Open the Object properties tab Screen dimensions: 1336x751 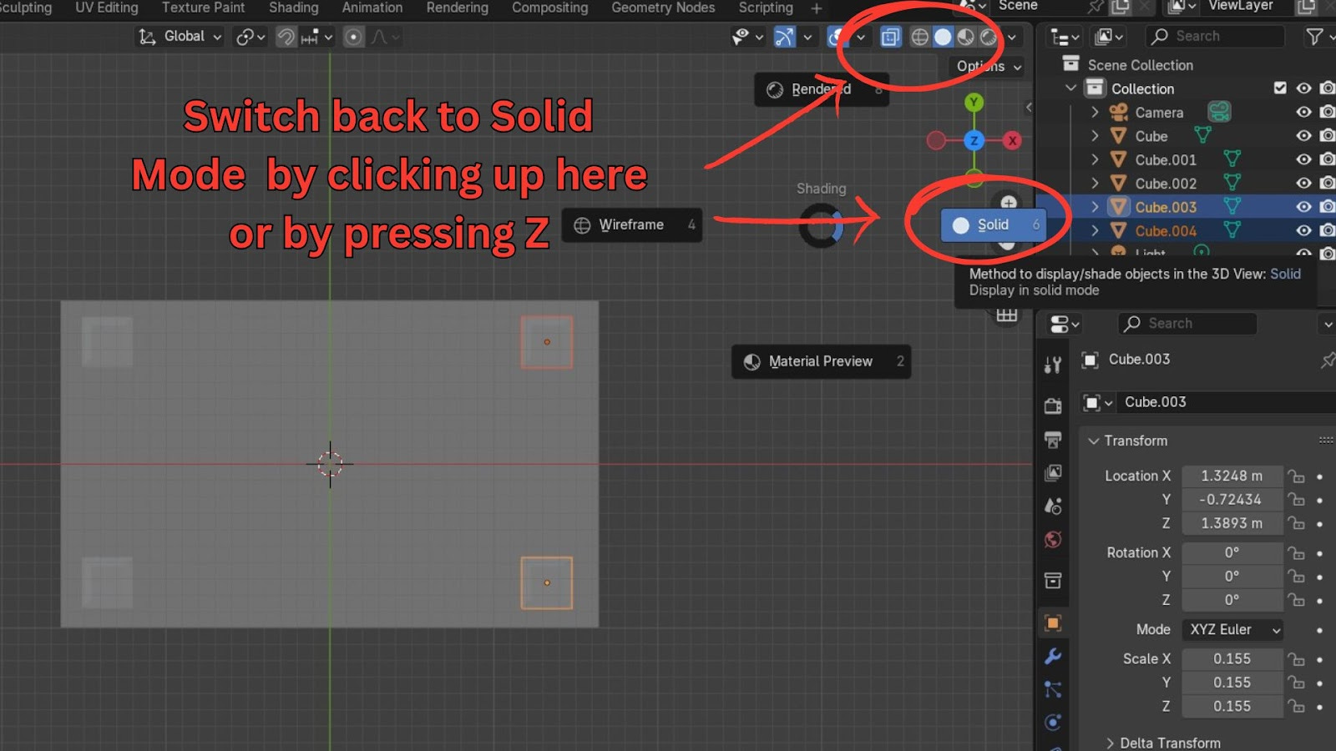point(1053,622)
